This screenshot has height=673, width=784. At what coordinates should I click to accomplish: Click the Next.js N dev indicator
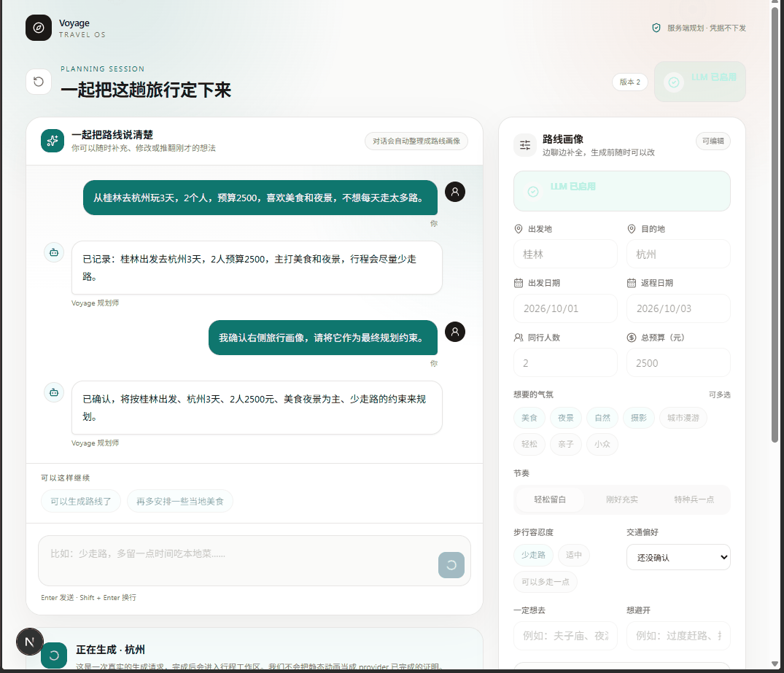[29, 642]
